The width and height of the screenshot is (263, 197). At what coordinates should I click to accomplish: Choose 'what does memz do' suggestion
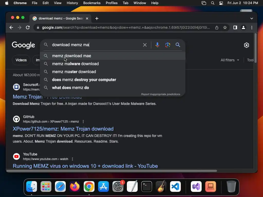[x=113, y=88]
